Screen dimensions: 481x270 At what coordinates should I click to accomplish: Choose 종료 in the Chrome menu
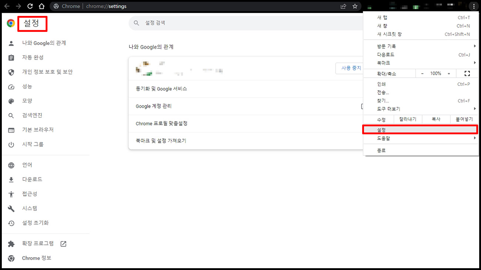(421, 151)
